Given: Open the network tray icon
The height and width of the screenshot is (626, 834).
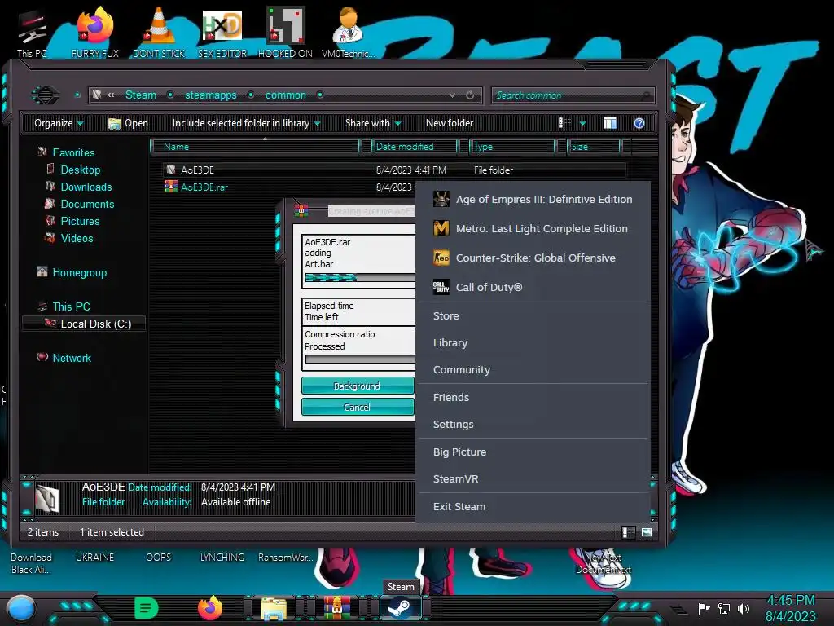Looking at the screenshot, I should pyautogui.click(x=723, y=608).
